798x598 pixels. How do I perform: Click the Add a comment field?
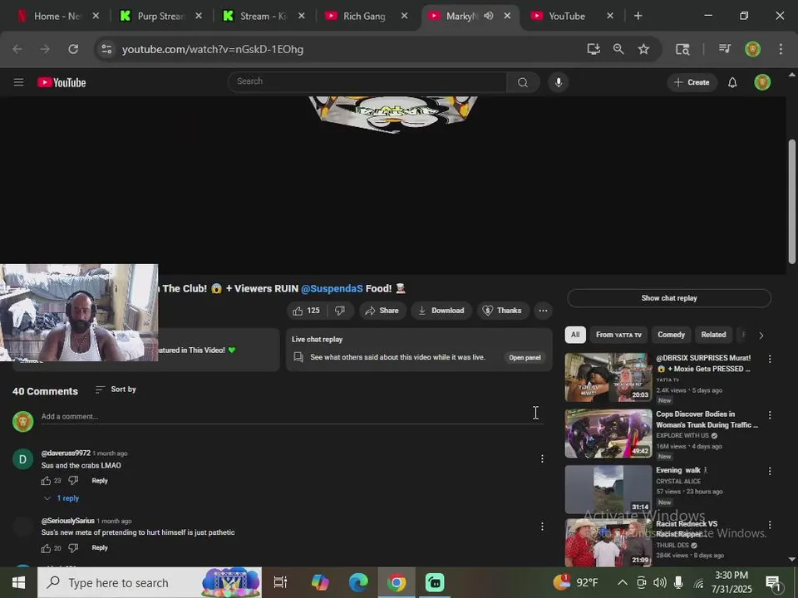click(x=292, y=416)
